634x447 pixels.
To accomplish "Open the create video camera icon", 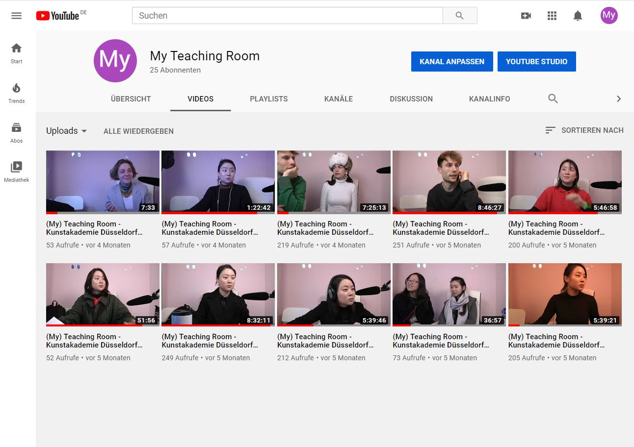I will (526, 16).
